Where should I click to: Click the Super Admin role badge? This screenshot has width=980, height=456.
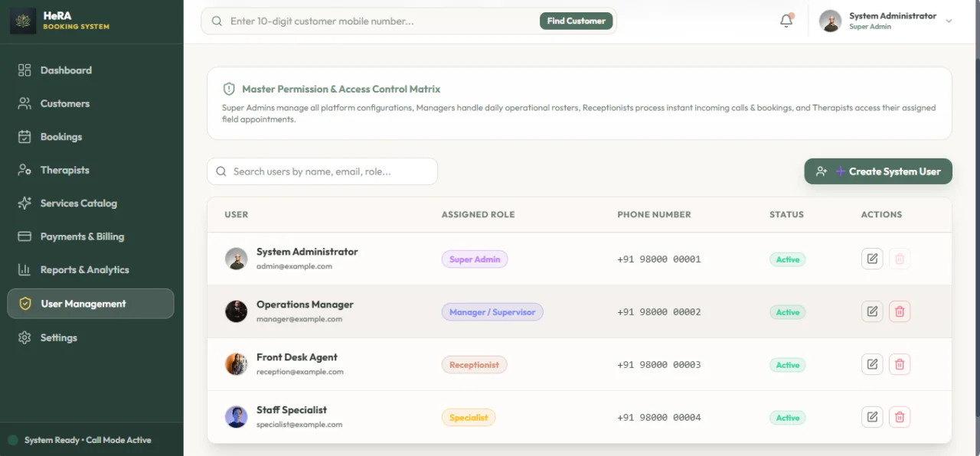pos(475,259)
